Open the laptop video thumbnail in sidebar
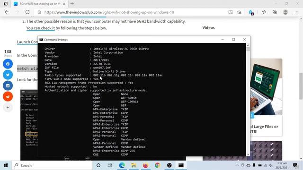Viewport: 303px width, 170px height. (x=266, y=87)
